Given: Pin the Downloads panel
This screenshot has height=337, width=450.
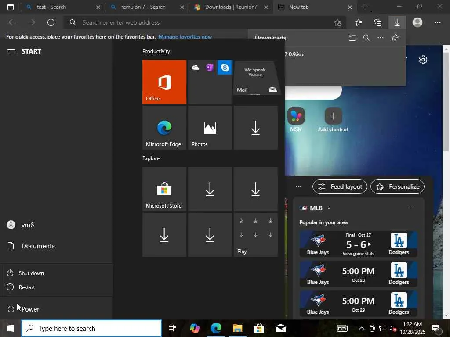Looking at the screenshot, I should coord(395,38).
